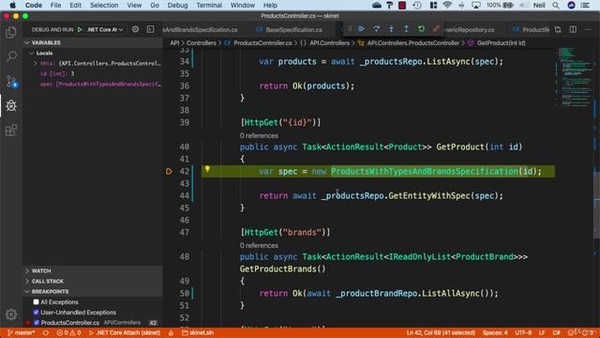Image resolution: width=600 pixels, height=338 pixels.
Task: Go to line via Ln 42, Col 69 indicator
Action: 441,332
